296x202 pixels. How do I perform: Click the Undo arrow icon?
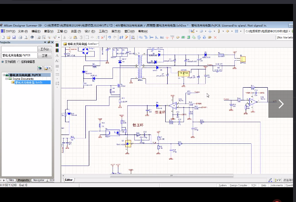pos(110,37)
